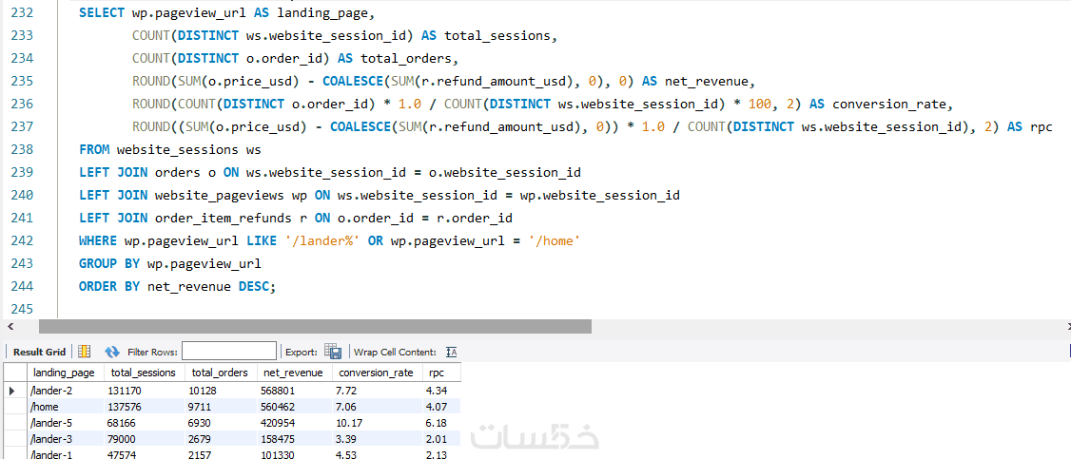Select the /lander-5 cell
The image size is (1071, 459).
pos(65,421)
